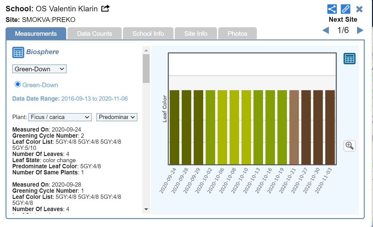Expand the Ficus / carica plant dropdown
Screen dimensions: 373x227
[x=60, y=117]
